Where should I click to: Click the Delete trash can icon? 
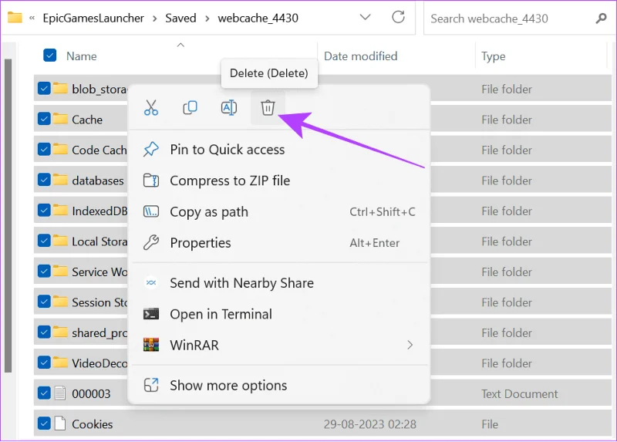pyautogui.click(x=268, y=107)
